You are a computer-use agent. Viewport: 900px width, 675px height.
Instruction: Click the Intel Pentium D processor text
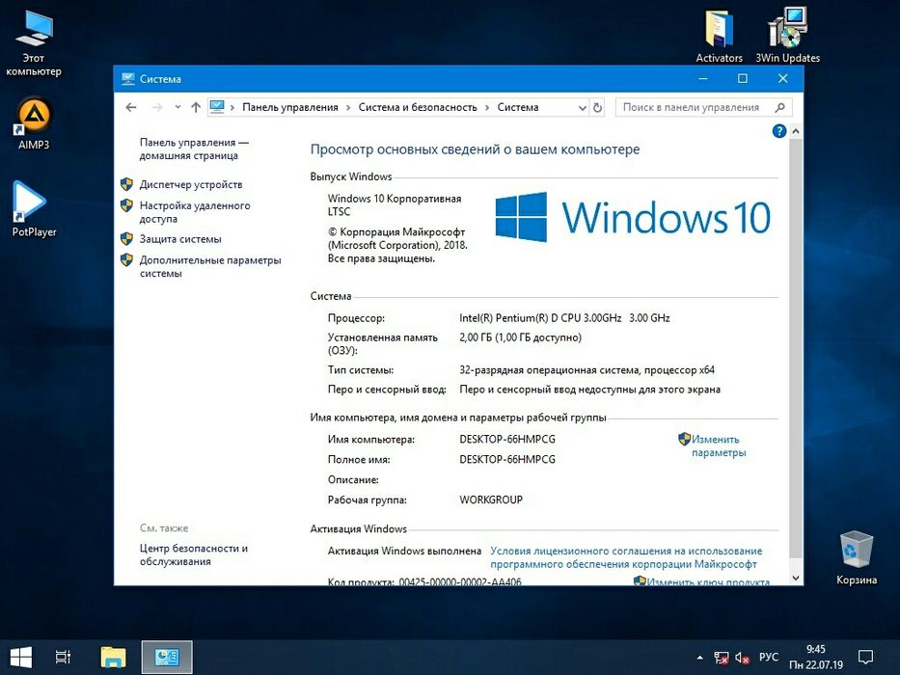pos(564,318)
